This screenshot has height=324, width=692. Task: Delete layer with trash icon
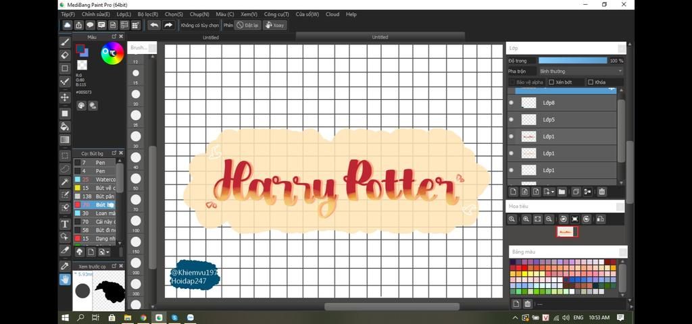[x=602, y=192]
